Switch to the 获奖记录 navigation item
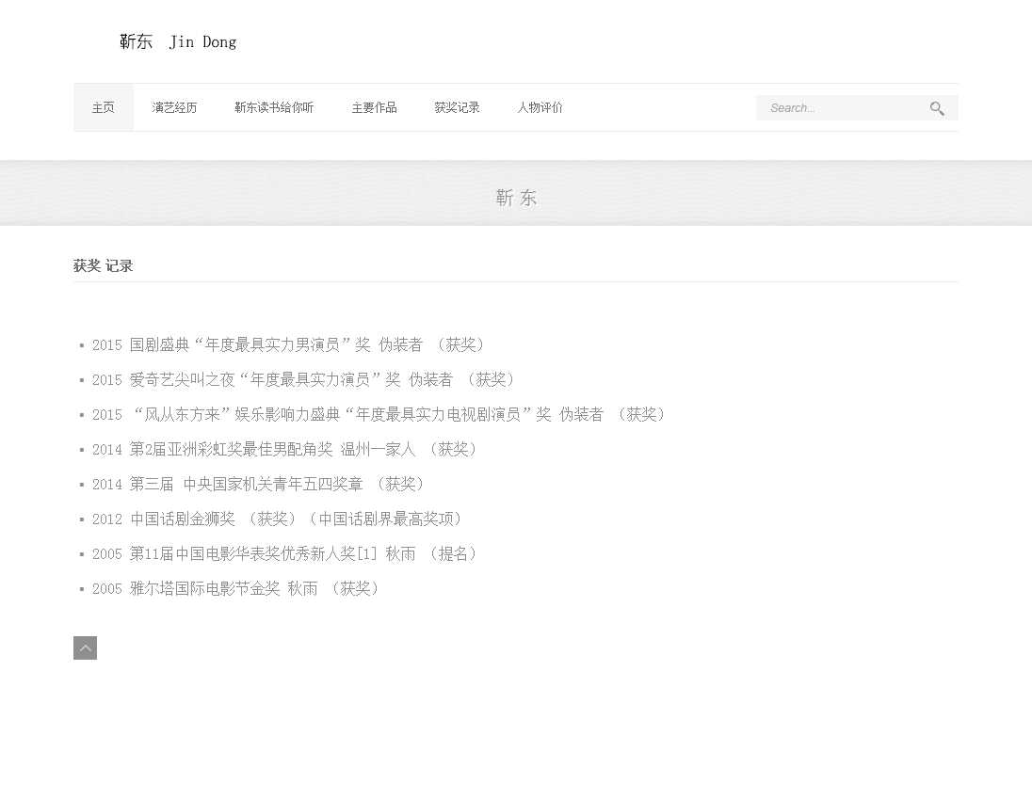This screenshot has width=1032, height=799. 457,108
